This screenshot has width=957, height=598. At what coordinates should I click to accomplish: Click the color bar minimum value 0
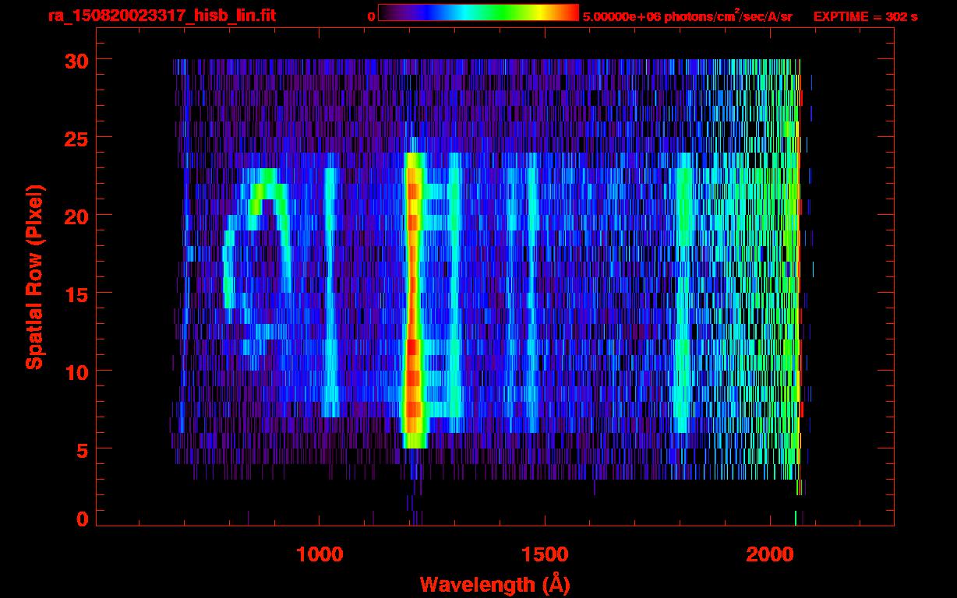372,16
